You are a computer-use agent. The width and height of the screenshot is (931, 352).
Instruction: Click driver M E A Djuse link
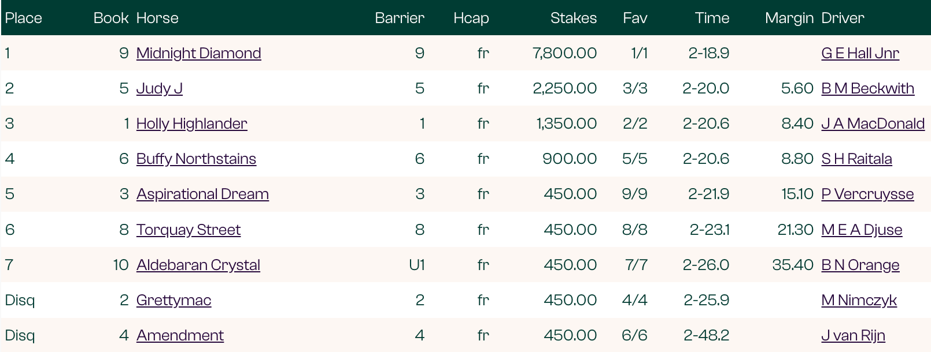862,230
